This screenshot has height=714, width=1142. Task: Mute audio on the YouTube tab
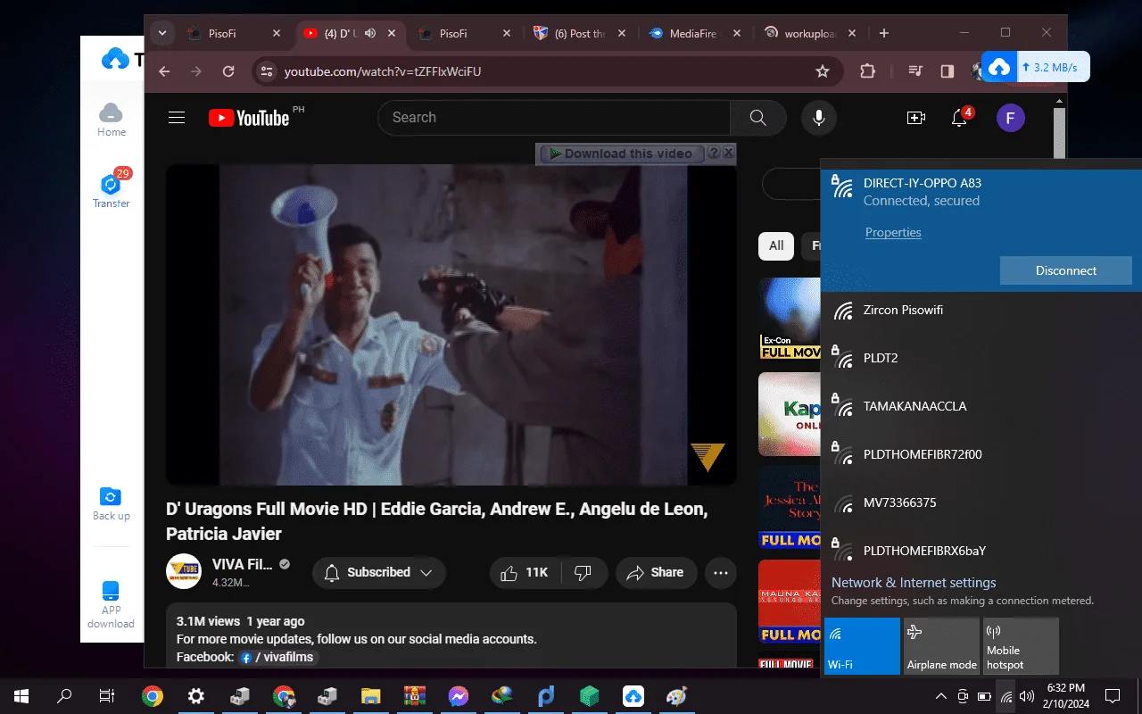tap(370, 34)
